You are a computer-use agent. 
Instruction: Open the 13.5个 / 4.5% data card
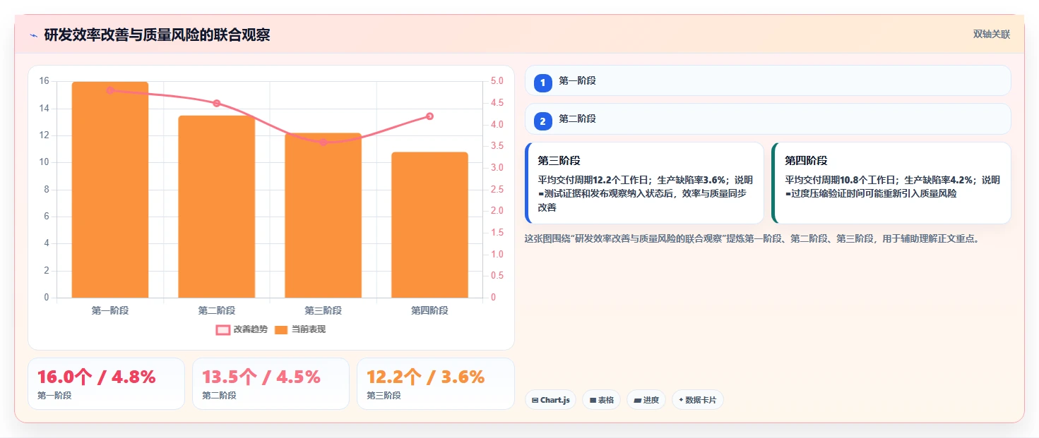(271, 384)
